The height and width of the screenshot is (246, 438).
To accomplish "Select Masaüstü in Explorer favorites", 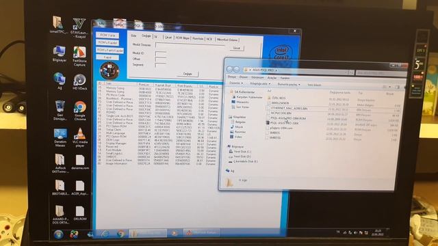I will pos(240,102).
